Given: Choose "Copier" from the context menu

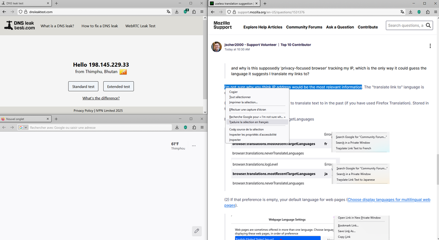Looking at the screenshot, I should pyautogui.click(x=233, y=92).
